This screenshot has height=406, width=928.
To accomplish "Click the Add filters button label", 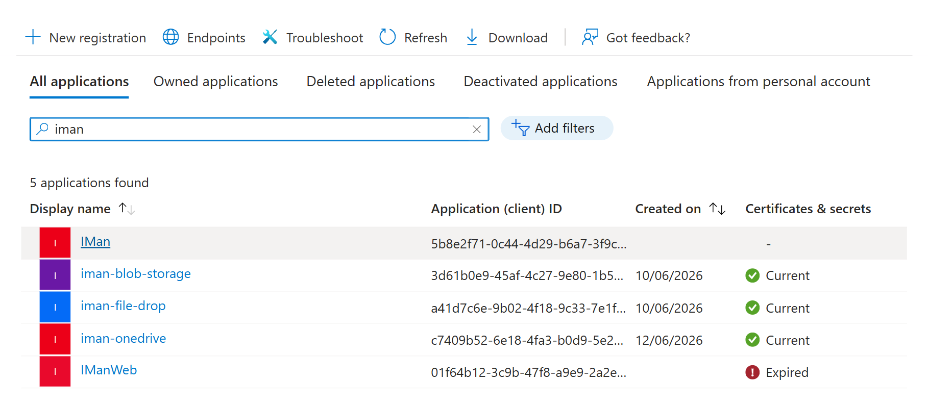I will coord(565,128).
